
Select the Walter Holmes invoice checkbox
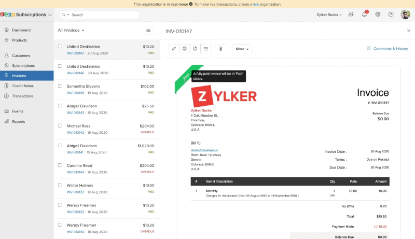coord(60,185)
